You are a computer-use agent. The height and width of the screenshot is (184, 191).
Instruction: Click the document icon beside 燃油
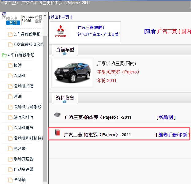pyautogui.click(x=10, y=97)
